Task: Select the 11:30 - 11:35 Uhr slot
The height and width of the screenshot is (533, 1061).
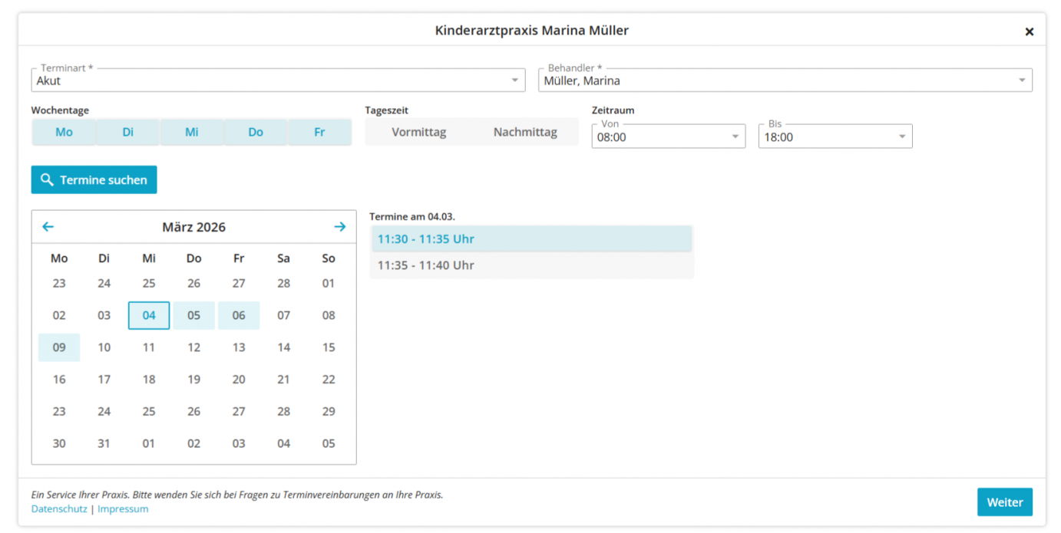Action: pos(531,239)
